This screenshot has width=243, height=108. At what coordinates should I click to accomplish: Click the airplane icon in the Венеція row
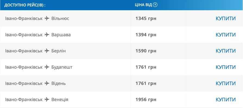(47, 100)
